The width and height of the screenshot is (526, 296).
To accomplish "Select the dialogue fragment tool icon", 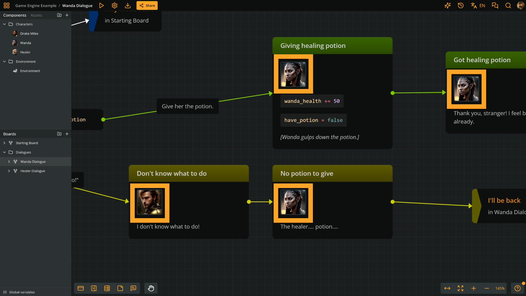I will click(x=81, y=288).
